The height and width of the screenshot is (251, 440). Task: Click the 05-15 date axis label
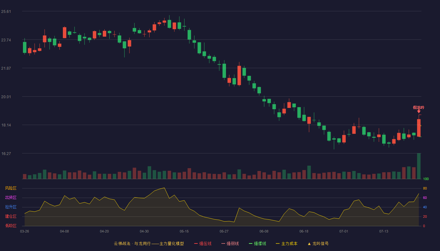click(184, 231)
